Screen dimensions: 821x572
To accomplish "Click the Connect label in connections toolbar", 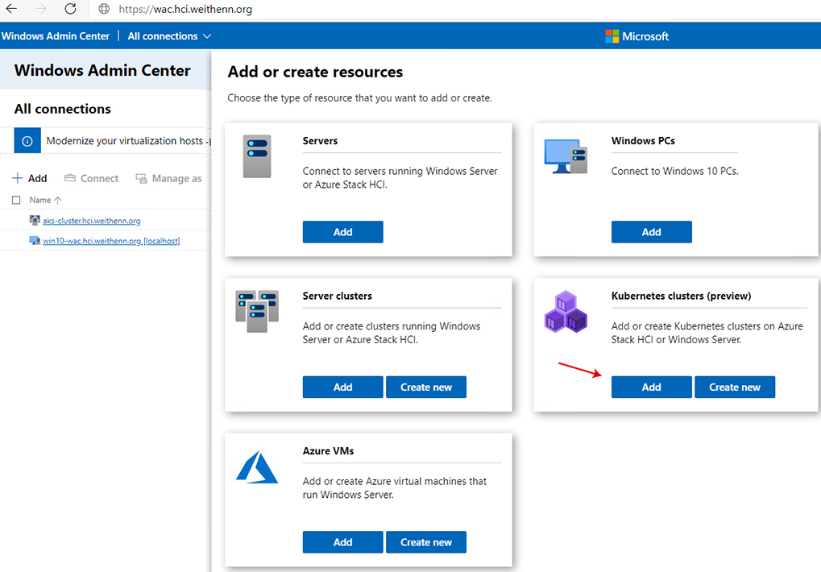I will point(99,179).
